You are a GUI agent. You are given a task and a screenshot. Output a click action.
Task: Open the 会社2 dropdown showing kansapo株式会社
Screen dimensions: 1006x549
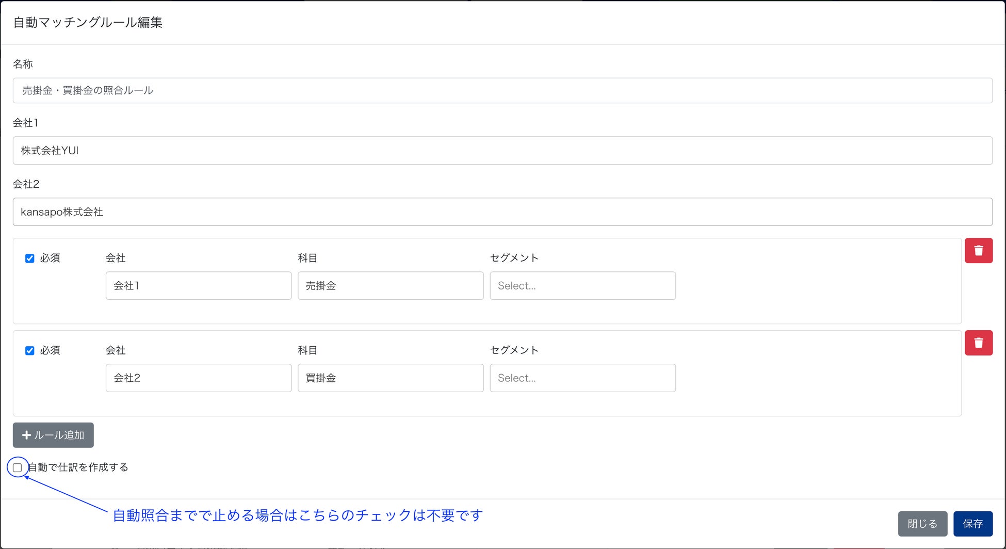[x=502, y=212]
